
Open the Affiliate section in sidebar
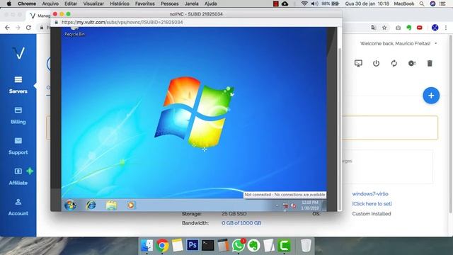point(18,176)
